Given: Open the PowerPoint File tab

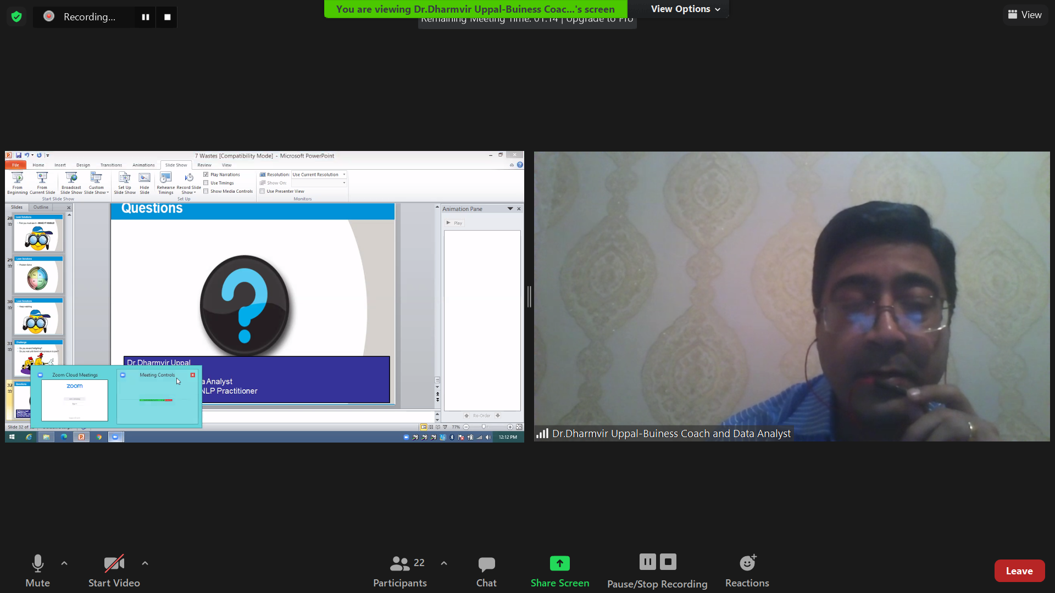Looking at the screenshot, I should click(16, 165).
